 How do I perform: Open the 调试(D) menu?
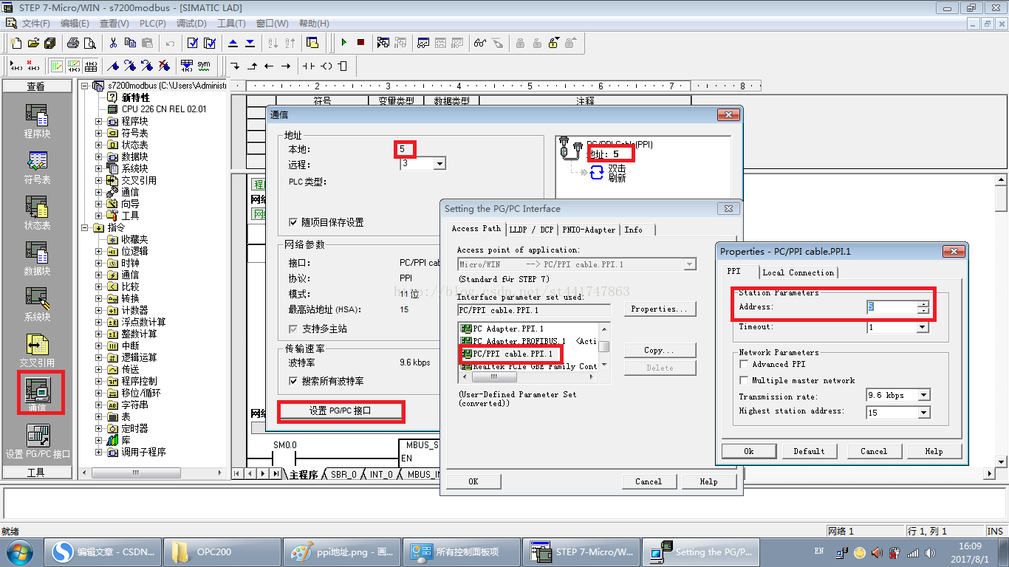pyautogui.click(x=191, y=24)
